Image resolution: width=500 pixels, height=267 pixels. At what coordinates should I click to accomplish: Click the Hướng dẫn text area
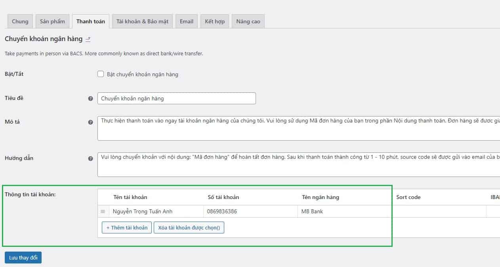(x=297, y=164)
